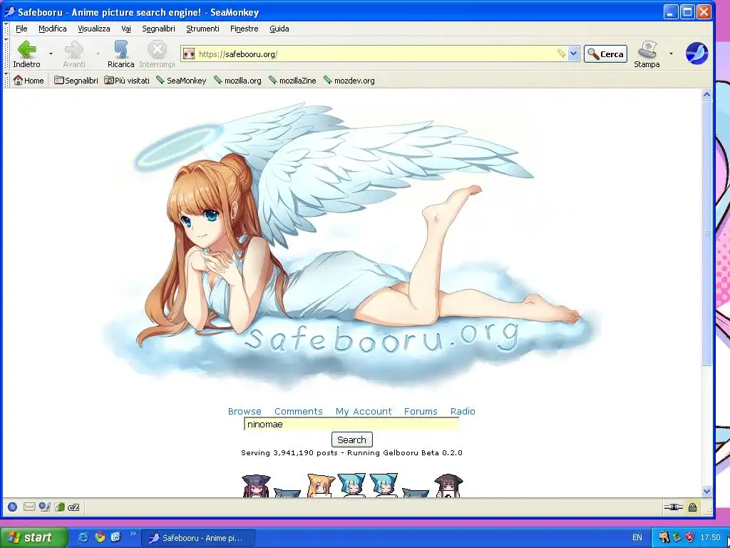
Task: Expand the URL bar history dropdown
Action: (574, 54)
